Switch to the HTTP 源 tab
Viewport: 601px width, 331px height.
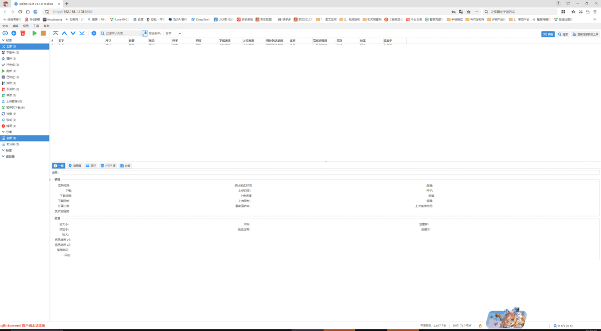[108, 166]
